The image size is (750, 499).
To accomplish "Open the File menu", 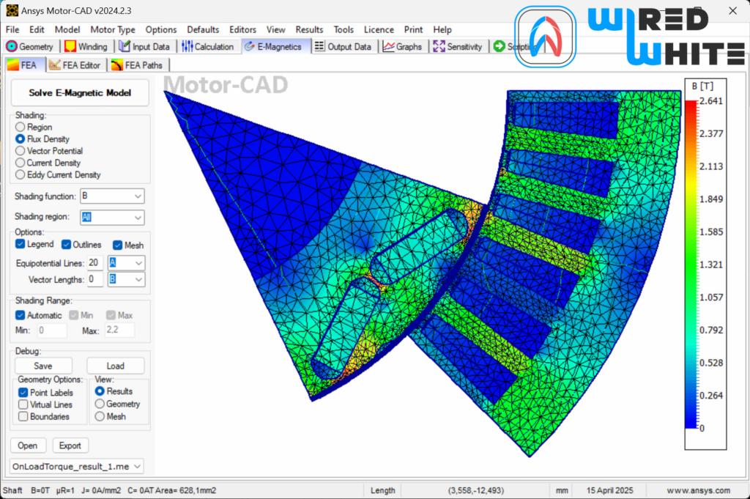I will point(12,29).
